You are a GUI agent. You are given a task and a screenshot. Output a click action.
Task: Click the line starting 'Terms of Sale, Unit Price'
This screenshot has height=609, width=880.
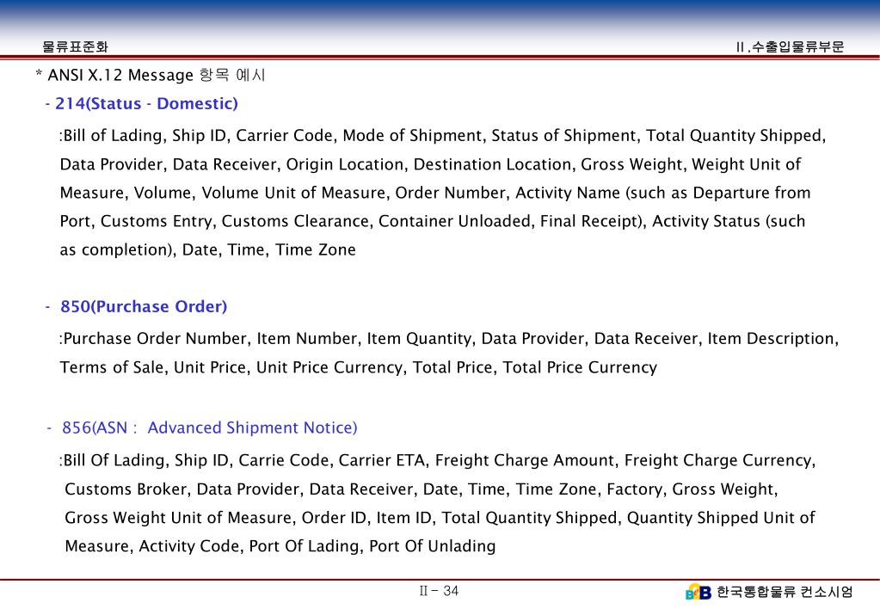(359, 367)
